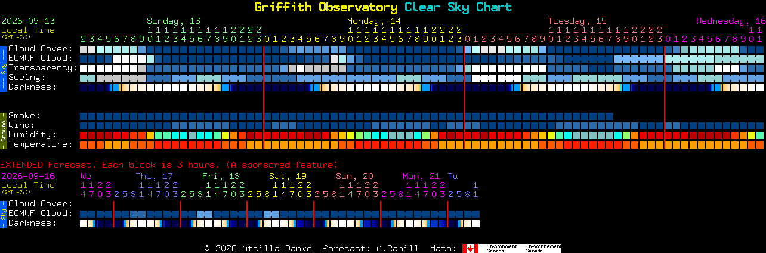The height and width of the screenshot is (253, 766).
Task: Click the Temperature row label
Action: [x=41, y=144]
